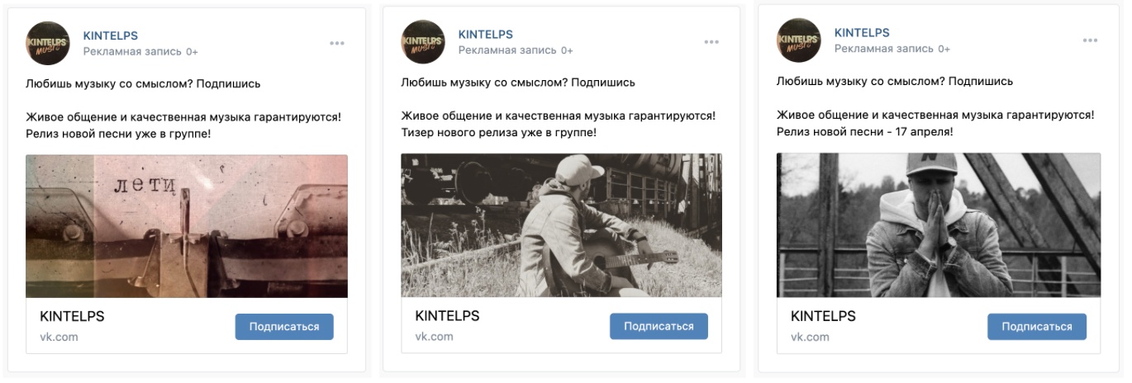
Task: Subscribe via button under guitarist image
Action: (659, 327)
